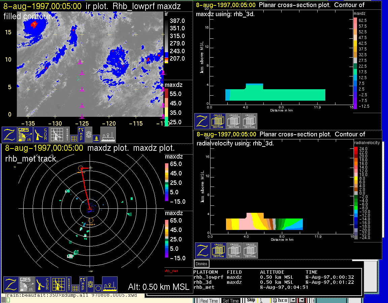Click the Set Time button
Image resolution: width=388 pixels, height=303 pixels.
point(231,301)
